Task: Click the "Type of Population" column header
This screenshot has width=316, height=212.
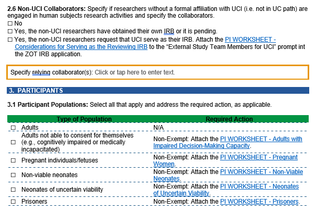Action: pyautogui.click(x=80, y=119)
